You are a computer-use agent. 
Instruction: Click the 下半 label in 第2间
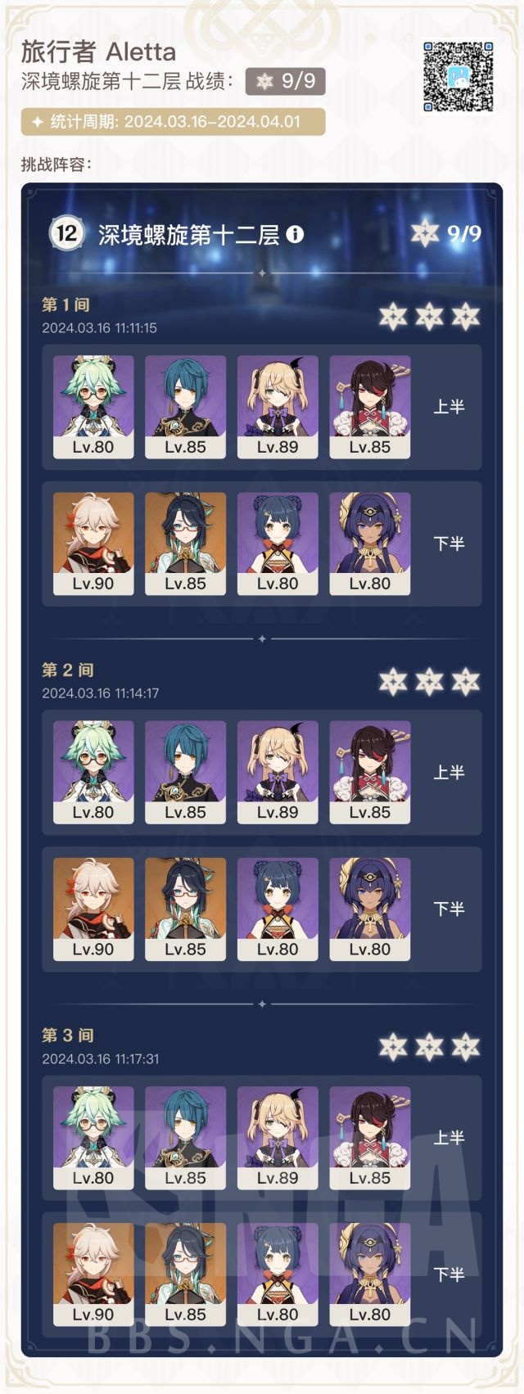click(x=449, y=909)
